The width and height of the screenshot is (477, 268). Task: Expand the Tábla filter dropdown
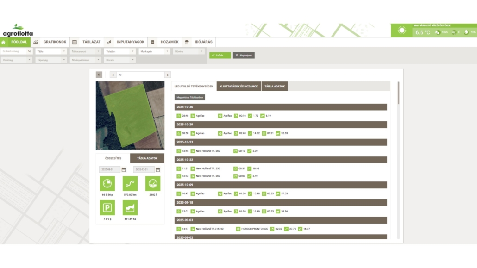pyautogui.click(x=51, y=51)
